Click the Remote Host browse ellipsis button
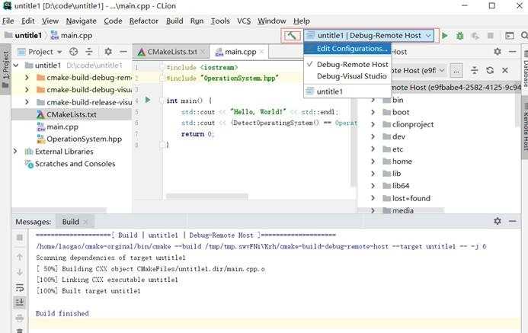This screenshot has width=528, height=333. pyautogui.click(x=456, y=71)
